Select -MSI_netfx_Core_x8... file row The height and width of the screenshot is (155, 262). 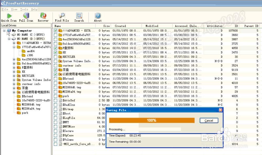pos(157,144)
